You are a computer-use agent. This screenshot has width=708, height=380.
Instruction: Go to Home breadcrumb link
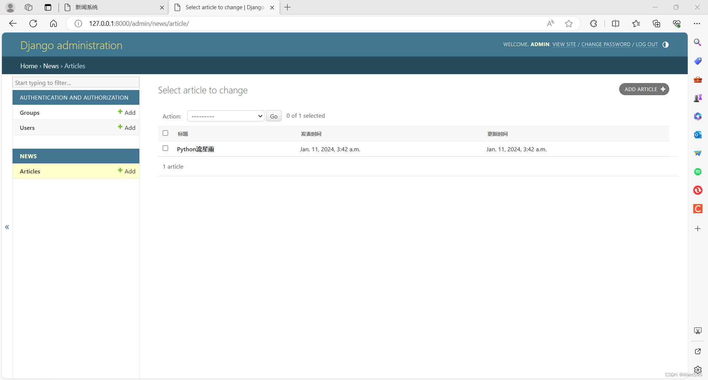29,66
